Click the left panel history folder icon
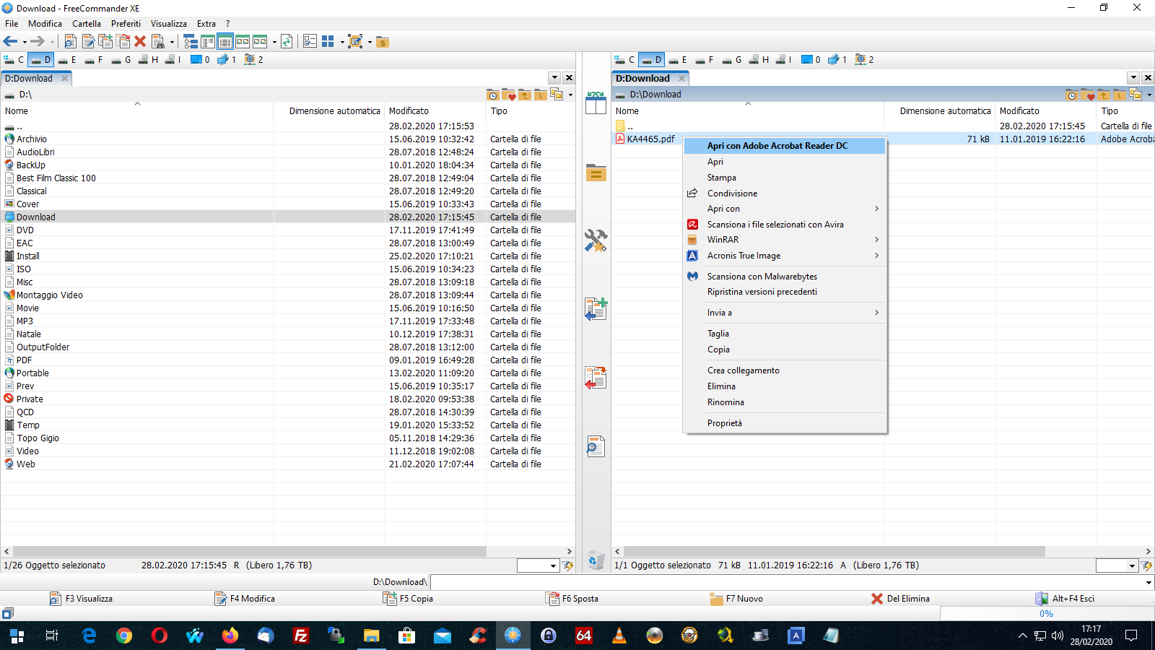 [x=492, y=95]
